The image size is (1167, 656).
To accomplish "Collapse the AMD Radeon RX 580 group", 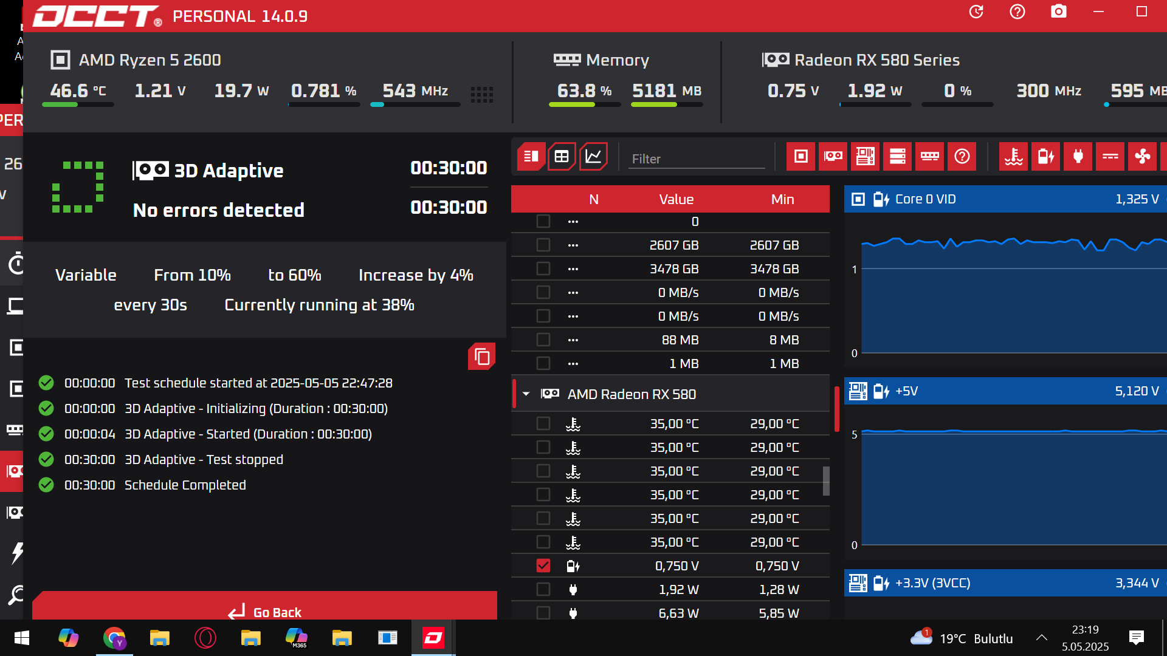I will coord(526,394).
